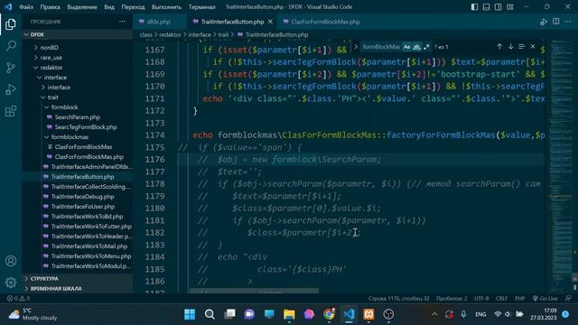Screen dimensions: 578x325
Task: Open the Extensions view
Action: 11,111
